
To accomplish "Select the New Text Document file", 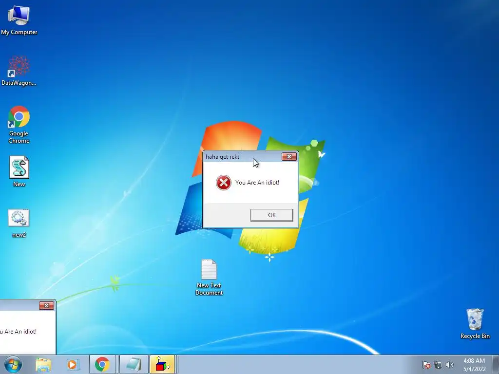I will tap(209, 277).
